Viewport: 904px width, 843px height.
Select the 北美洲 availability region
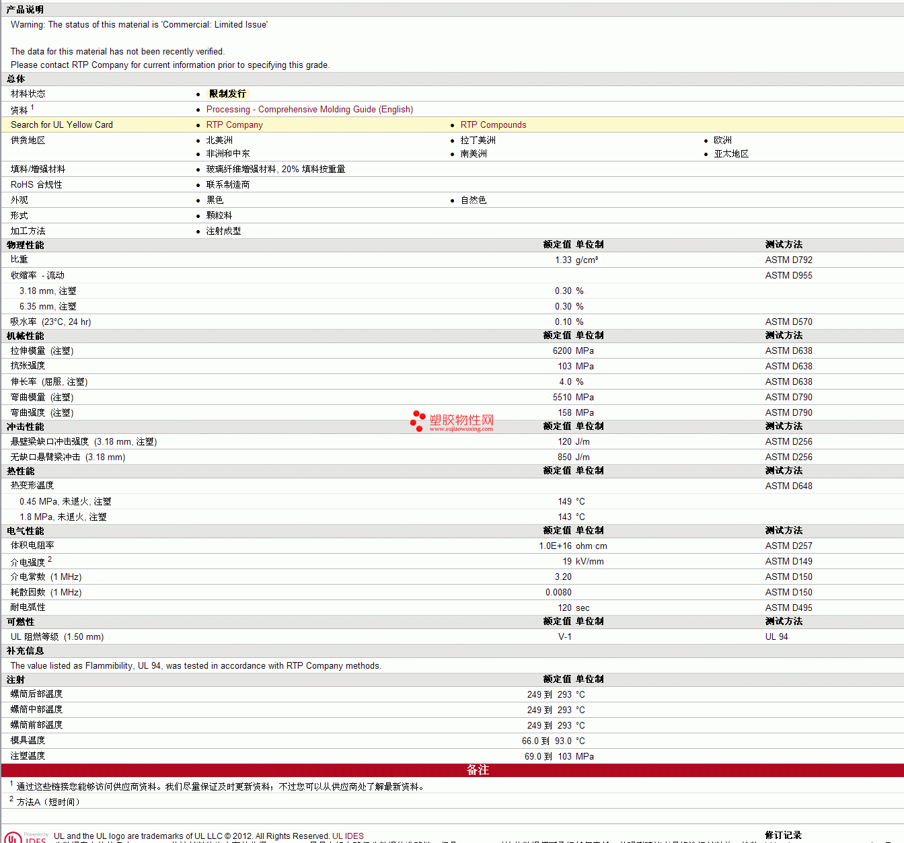tap(219, 140)
